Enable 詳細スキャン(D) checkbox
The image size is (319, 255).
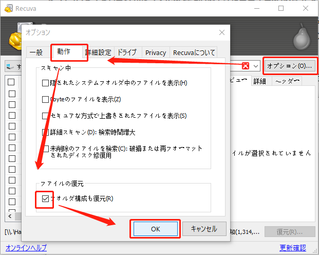click(45, 133)
